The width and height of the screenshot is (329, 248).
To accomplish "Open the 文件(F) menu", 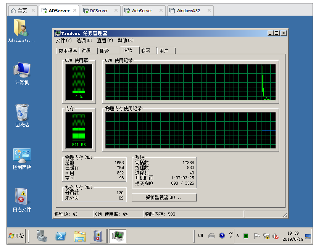I will pos(63,40).
